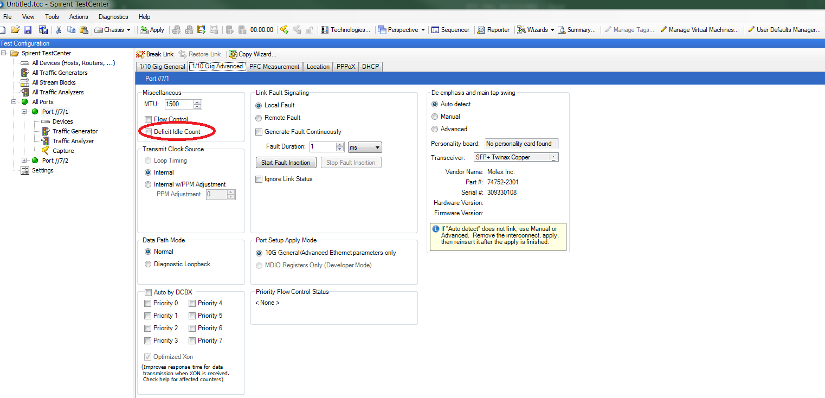This screenshot has width=825, height=398.
Task: Open the Chassis dropdown arrow
Action: click(x=129, y=30)
